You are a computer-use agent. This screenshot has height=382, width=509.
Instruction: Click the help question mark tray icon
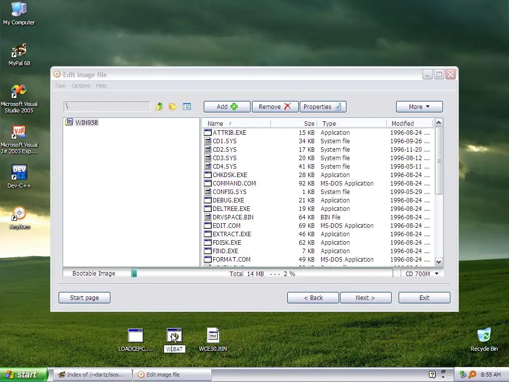pos(432,375)
